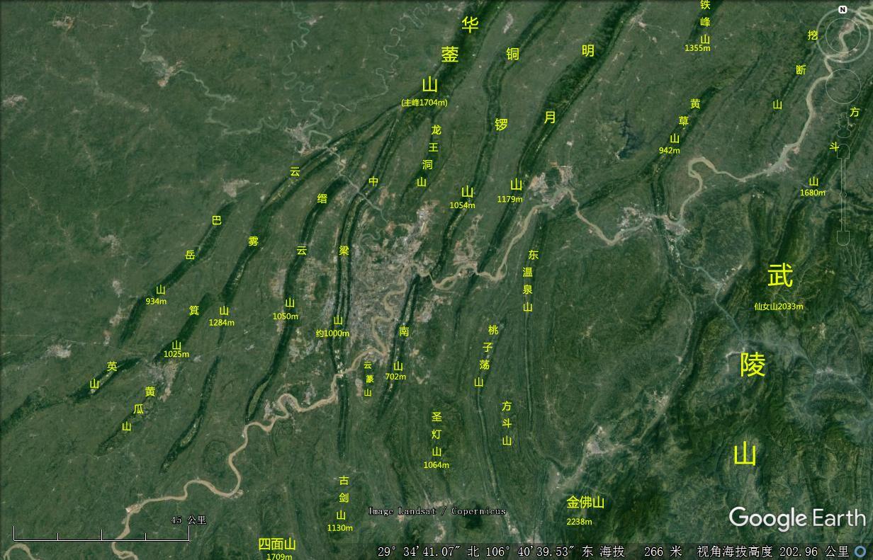The image size is (873, 560).
Task: Click the 金佛山 label
Action: tap(585, 503)
